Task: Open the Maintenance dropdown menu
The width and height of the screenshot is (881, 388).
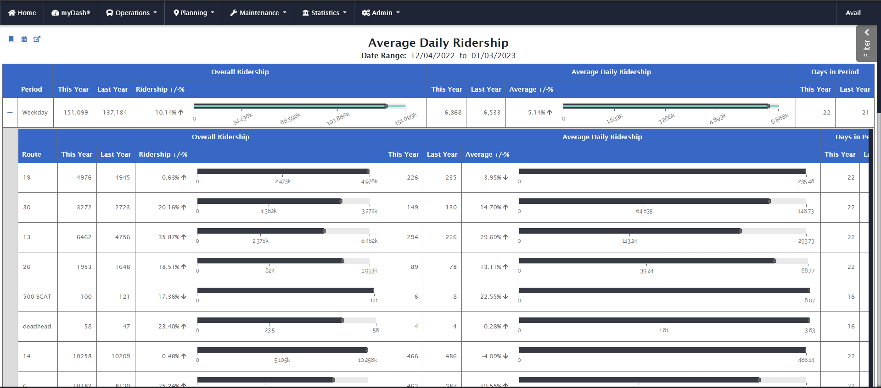Action: 258,13
